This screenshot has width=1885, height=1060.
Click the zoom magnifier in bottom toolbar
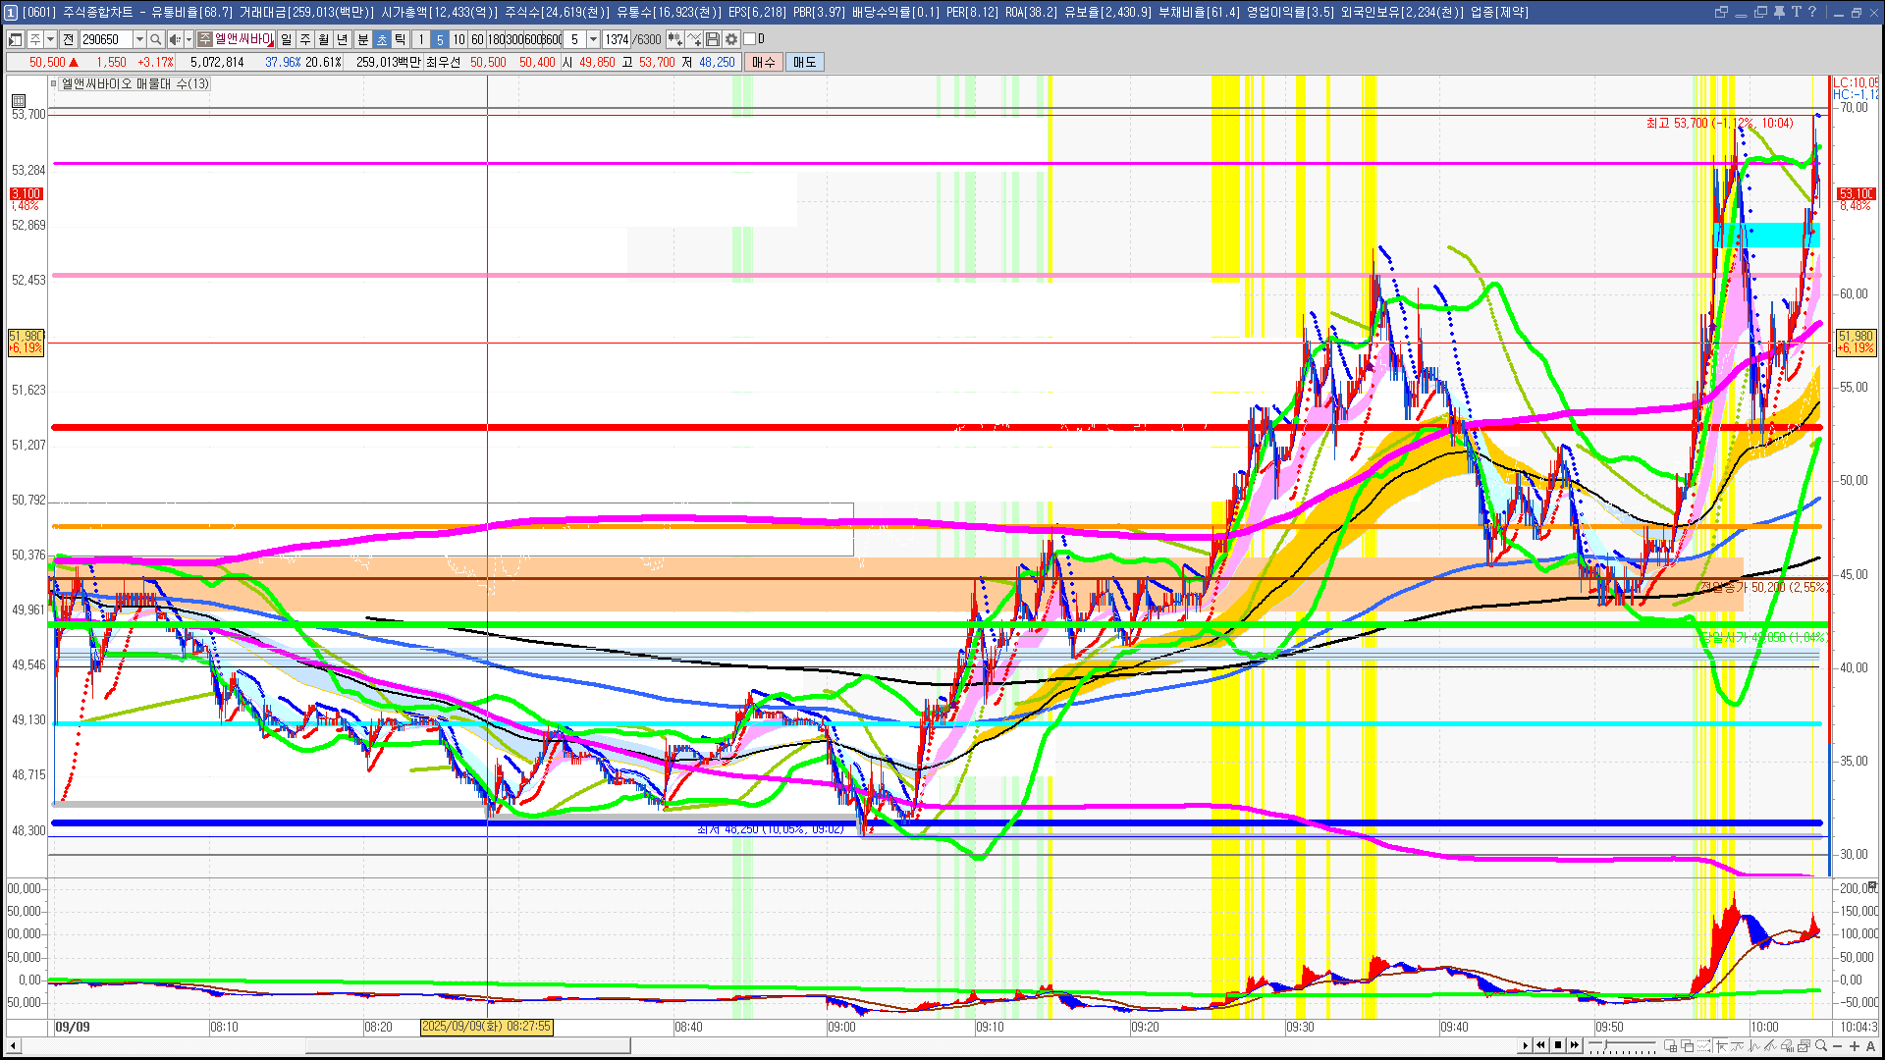(1821, 1045)
